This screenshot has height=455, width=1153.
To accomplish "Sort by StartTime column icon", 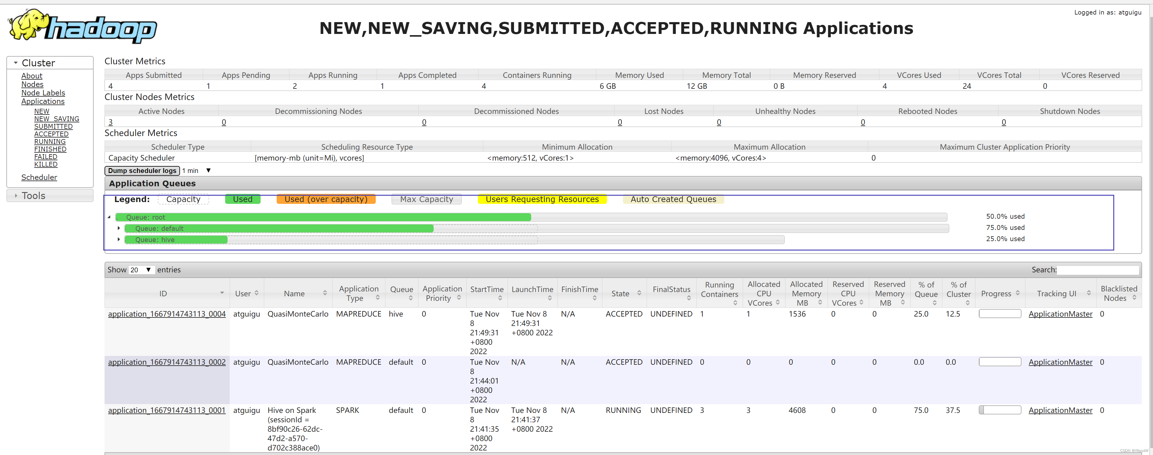I will pos(499,298).
